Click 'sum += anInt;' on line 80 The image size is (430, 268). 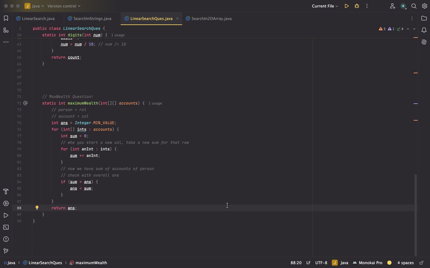(85, 155)
